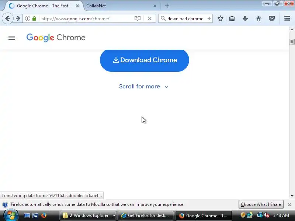This screenshot has height=221, width=295.
Task: Launch Firefox from quick launch icon
Action: 44,215
